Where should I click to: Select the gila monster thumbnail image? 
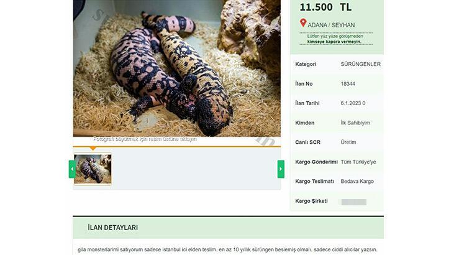[x=93, y=169]
